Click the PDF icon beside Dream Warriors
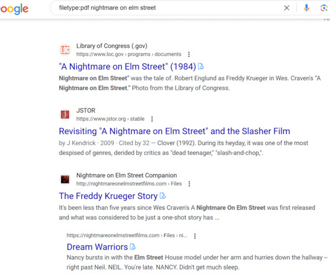Screen dimensions: 330x275 (x=133, y=246)
